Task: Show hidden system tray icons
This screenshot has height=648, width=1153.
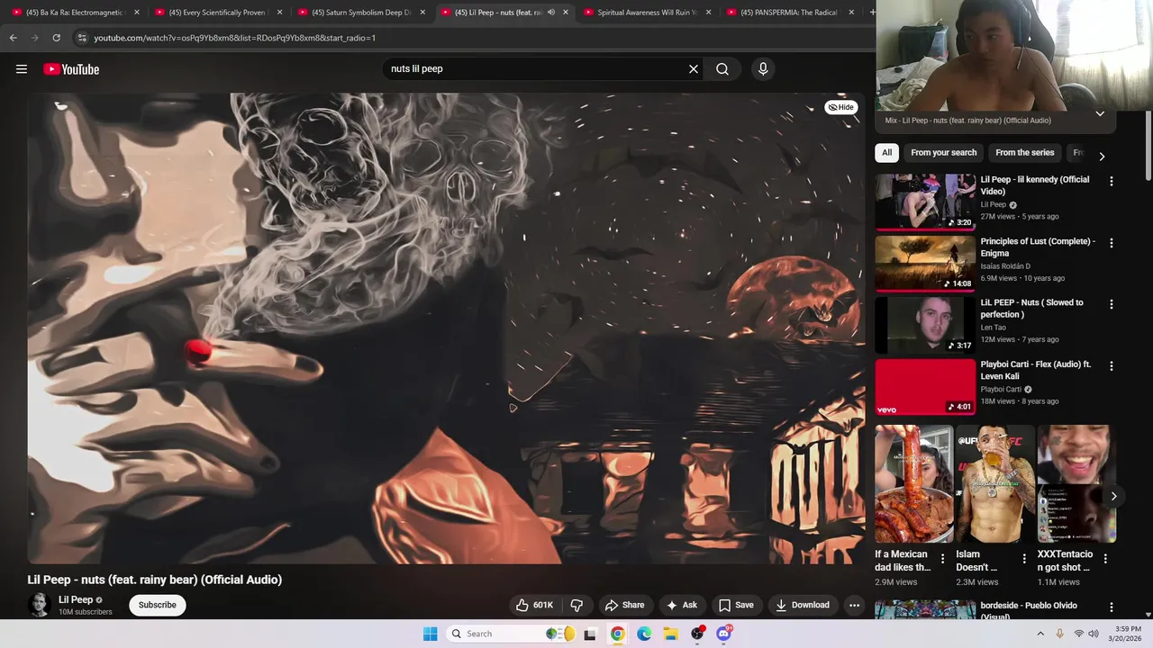Action: coord(1040,634)
